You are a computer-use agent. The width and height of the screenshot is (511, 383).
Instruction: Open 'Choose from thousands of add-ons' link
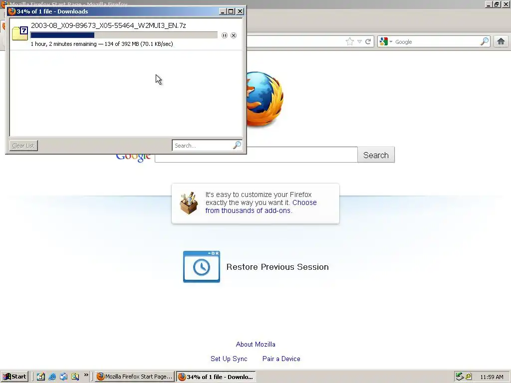261,206
